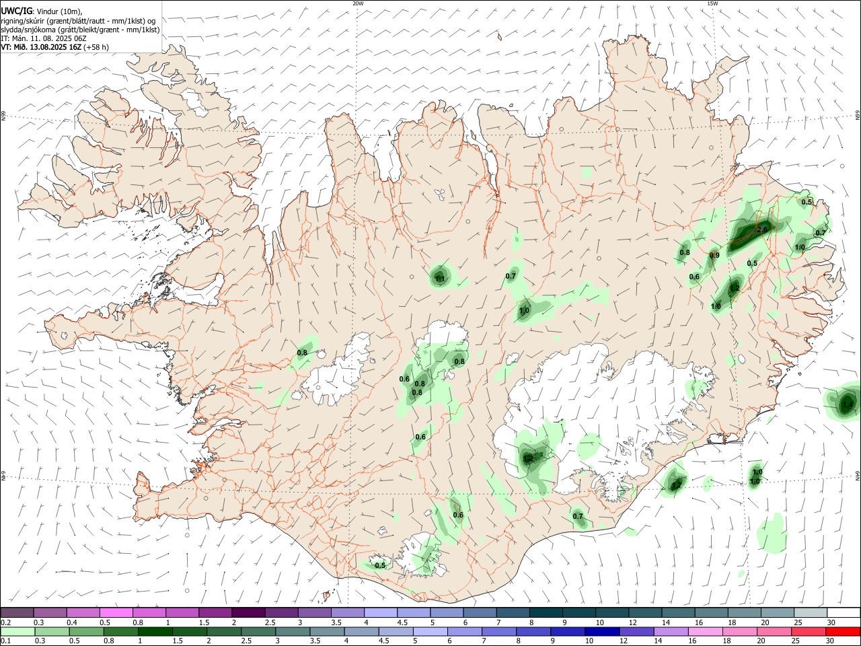
Task: Pick the deep navy blue swatch at 10 in the lower legend row
Action: click(601, 631)
